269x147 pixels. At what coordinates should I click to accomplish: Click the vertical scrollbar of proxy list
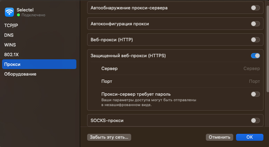268,49
